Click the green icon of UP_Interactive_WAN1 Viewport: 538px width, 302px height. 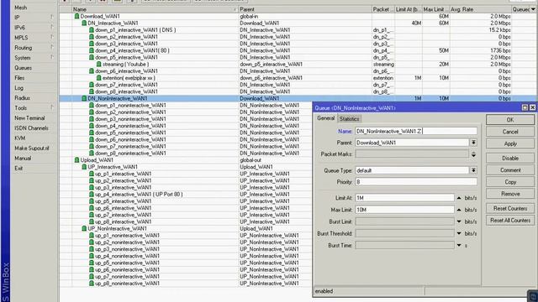tap(84, 167)
